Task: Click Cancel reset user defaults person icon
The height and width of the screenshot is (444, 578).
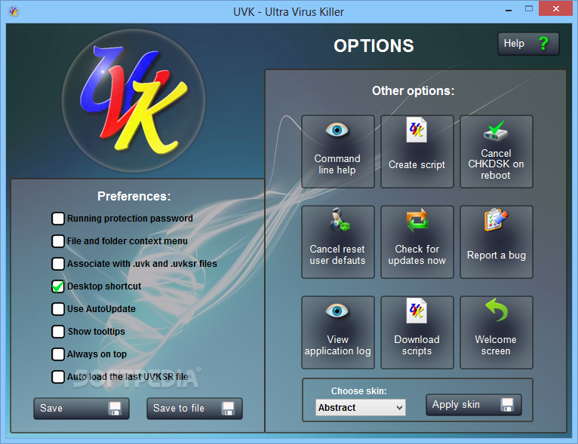Action: (339, 220)
